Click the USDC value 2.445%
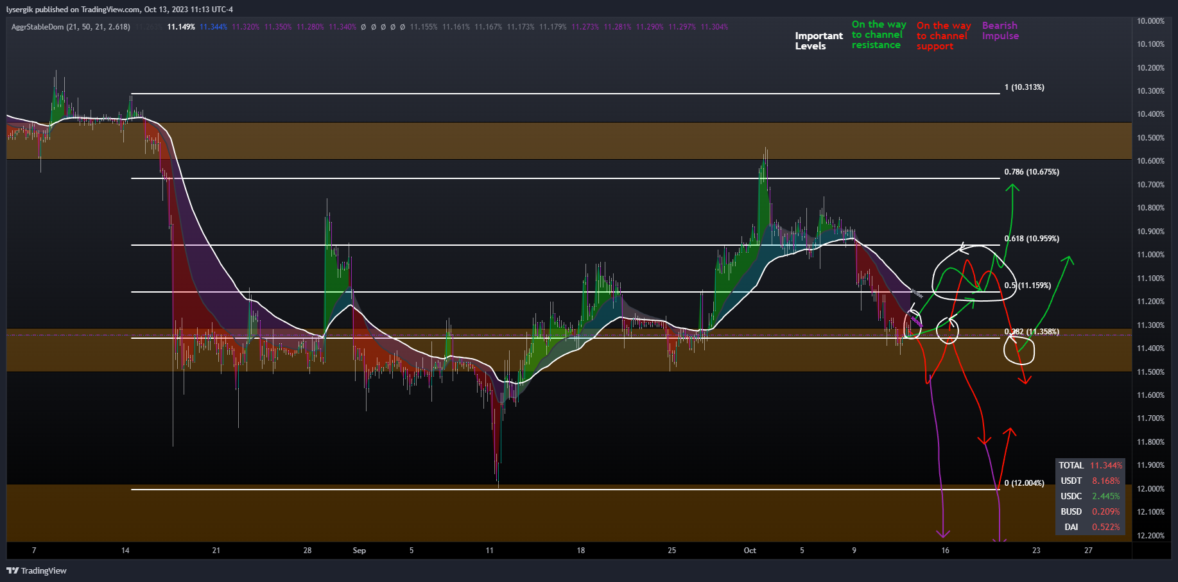The image size is (1178, 582). point(1105,496)
